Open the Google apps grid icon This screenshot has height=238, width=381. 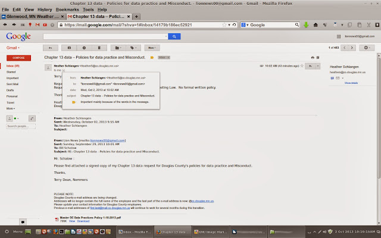(339, 36)
